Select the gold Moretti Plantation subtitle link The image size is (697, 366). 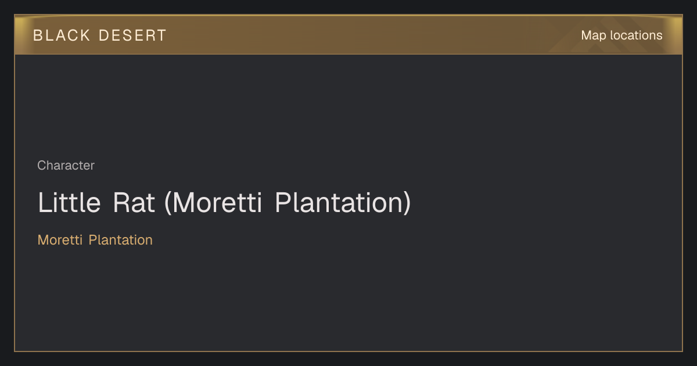95,240
